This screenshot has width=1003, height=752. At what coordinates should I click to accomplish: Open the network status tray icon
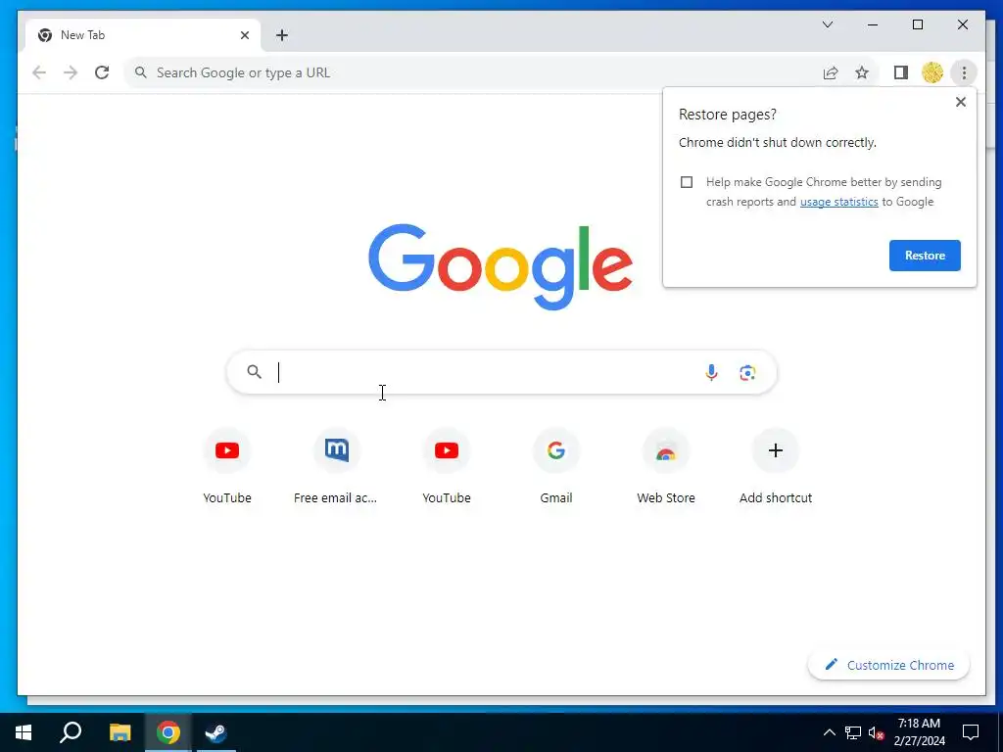(x=853, y=732)
